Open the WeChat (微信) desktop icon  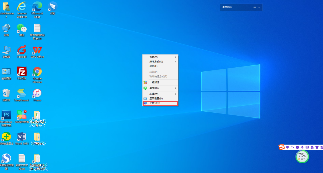pyautogui.click(x=22, y=28)
